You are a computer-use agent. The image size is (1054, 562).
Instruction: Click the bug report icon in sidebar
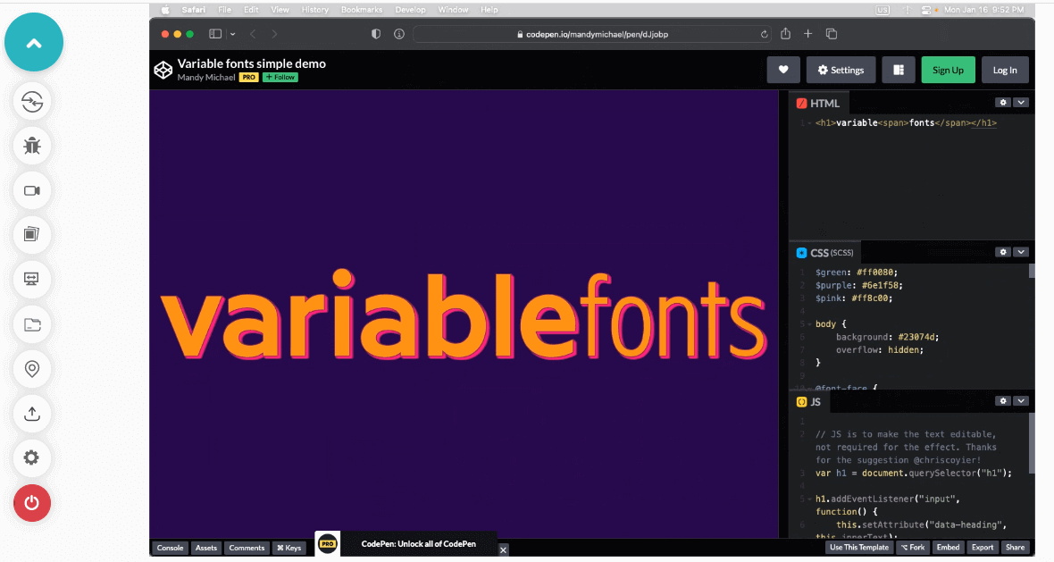pyautogui.click(x=32, y=146)
